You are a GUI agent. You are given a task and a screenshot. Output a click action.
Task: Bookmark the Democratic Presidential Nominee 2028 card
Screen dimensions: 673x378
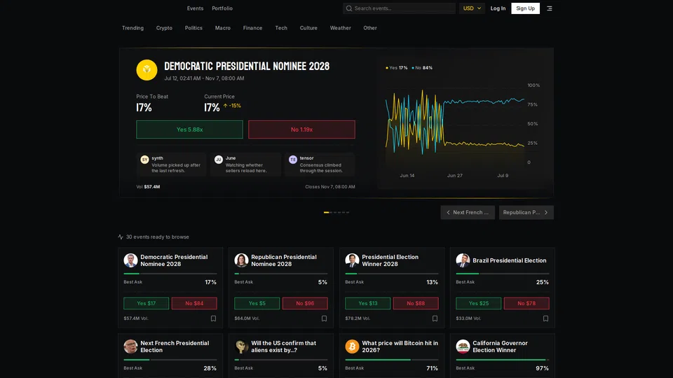click(213, 318)
